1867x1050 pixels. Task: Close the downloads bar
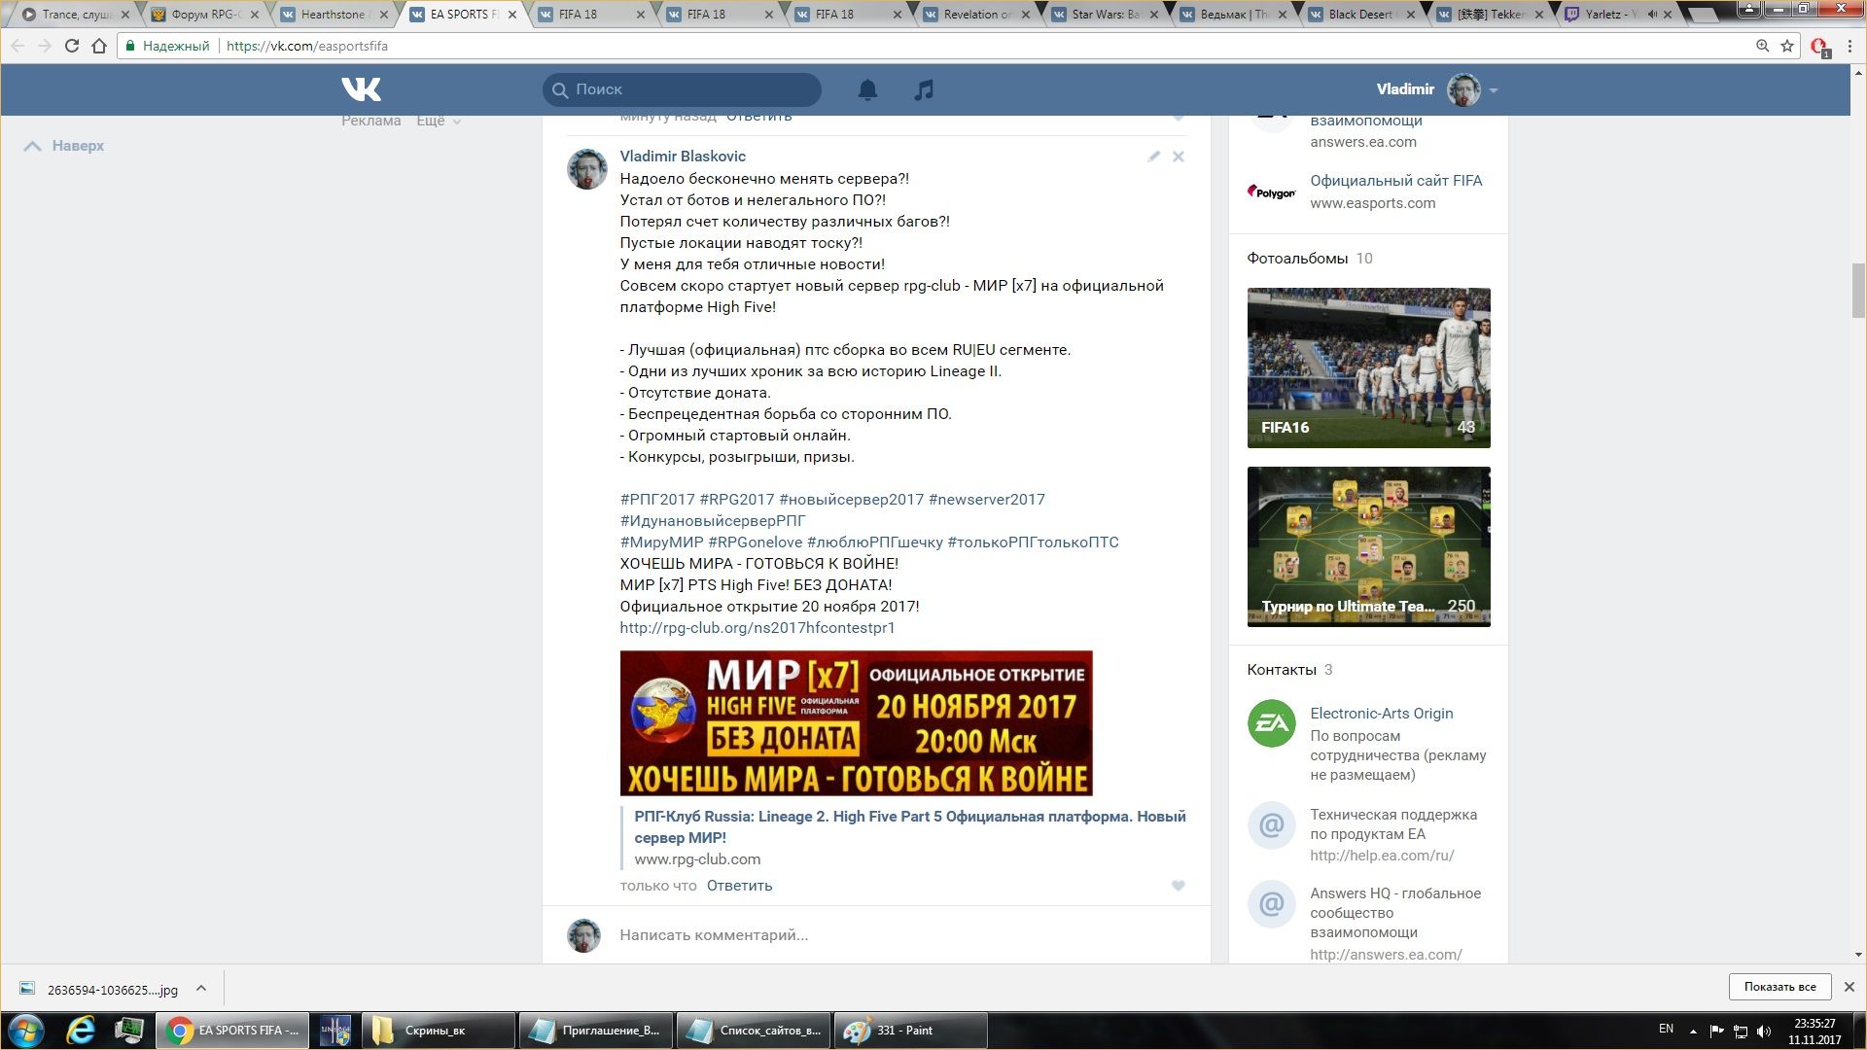pyautogui.click(x=1849, y=987)
